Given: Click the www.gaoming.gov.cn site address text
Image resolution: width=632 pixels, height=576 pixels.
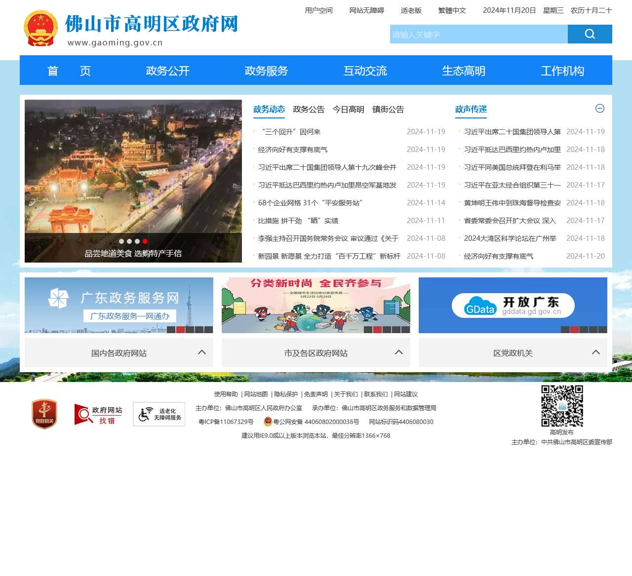Looking at the screenshot, I should (115, 42).
